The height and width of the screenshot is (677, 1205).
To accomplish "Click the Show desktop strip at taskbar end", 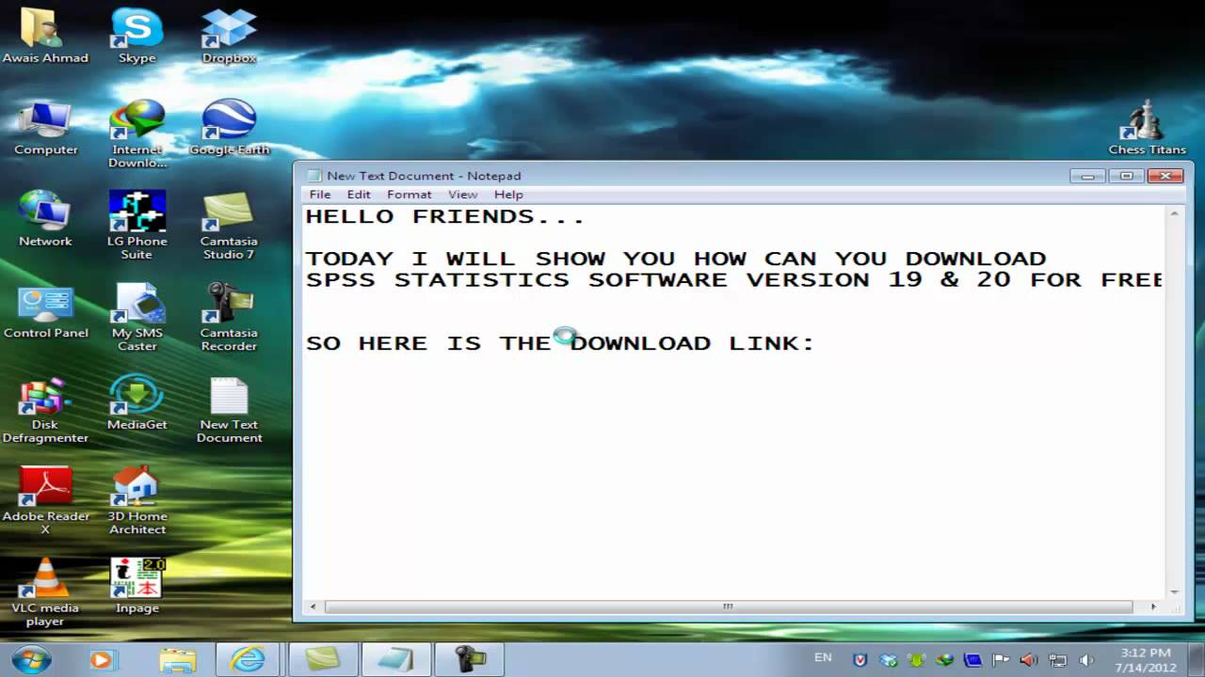I will tap(1198, 659).
